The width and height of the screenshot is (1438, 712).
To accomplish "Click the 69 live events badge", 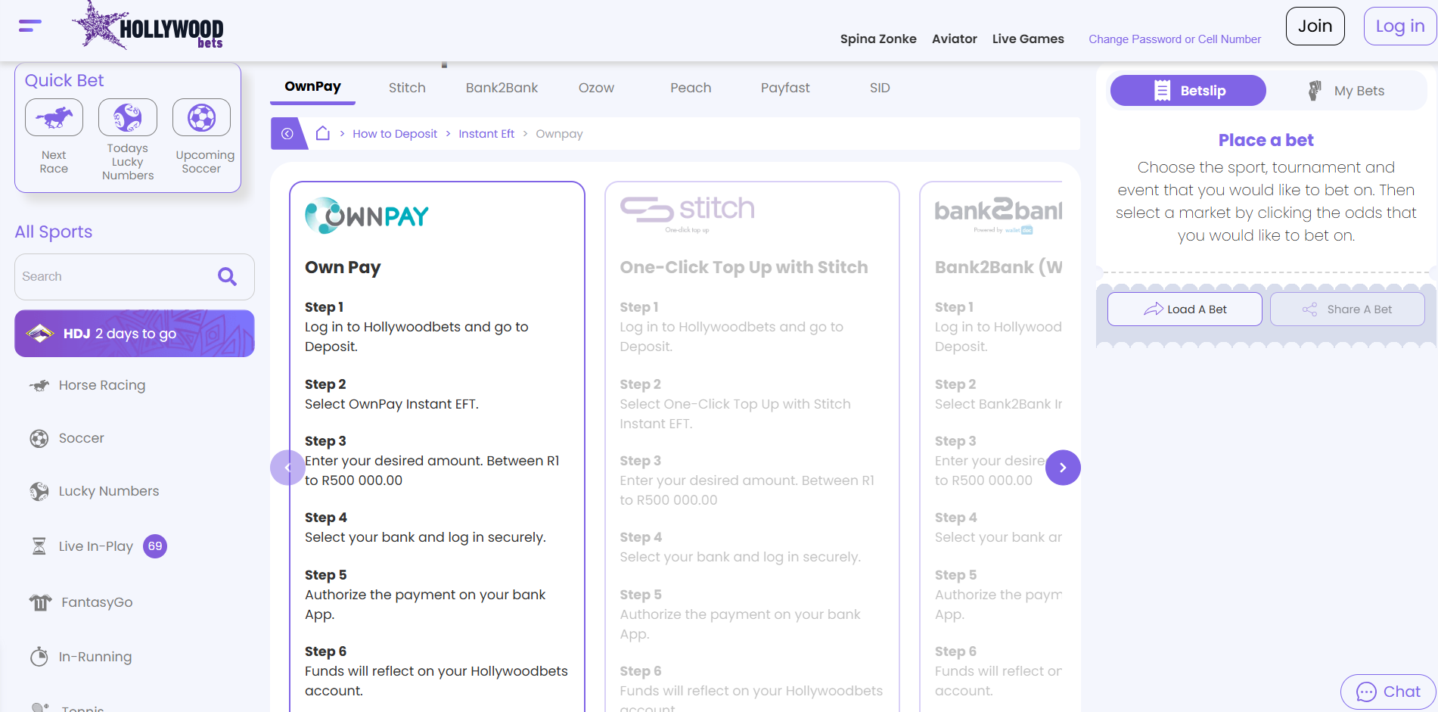I will click(x=155, y=546).
